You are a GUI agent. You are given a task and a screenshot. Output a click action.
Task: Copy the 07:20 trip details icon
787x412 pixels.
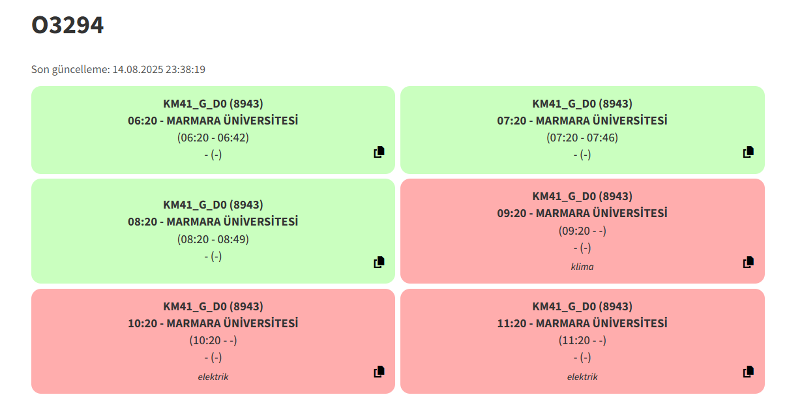(x=749, y=152)
